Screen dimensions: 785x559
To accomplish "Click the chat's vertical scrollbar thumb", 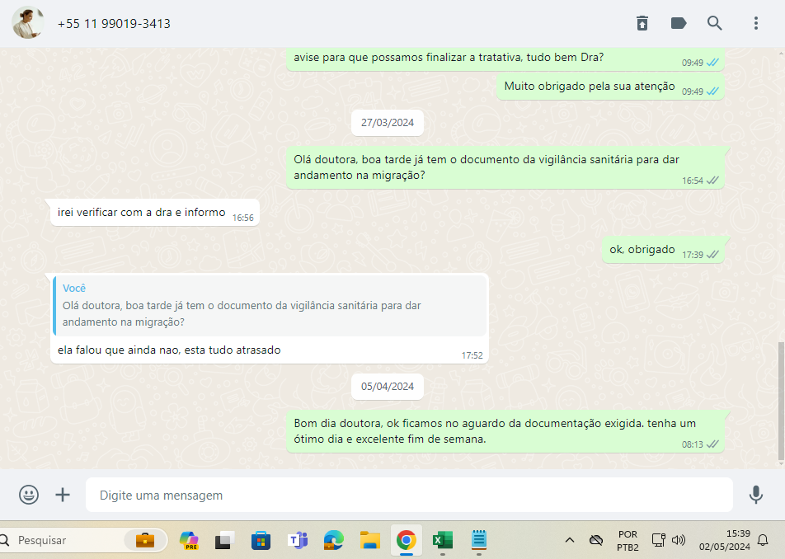I will tap(781, 400).
